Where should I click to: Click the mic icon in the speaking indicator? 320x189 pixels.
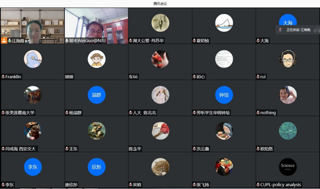click(280, 30)
